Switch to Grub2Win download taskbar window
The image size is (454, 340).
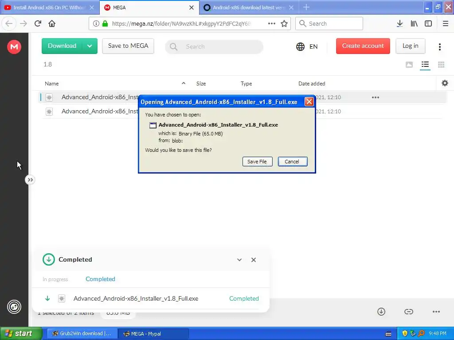tap(82, 333)
